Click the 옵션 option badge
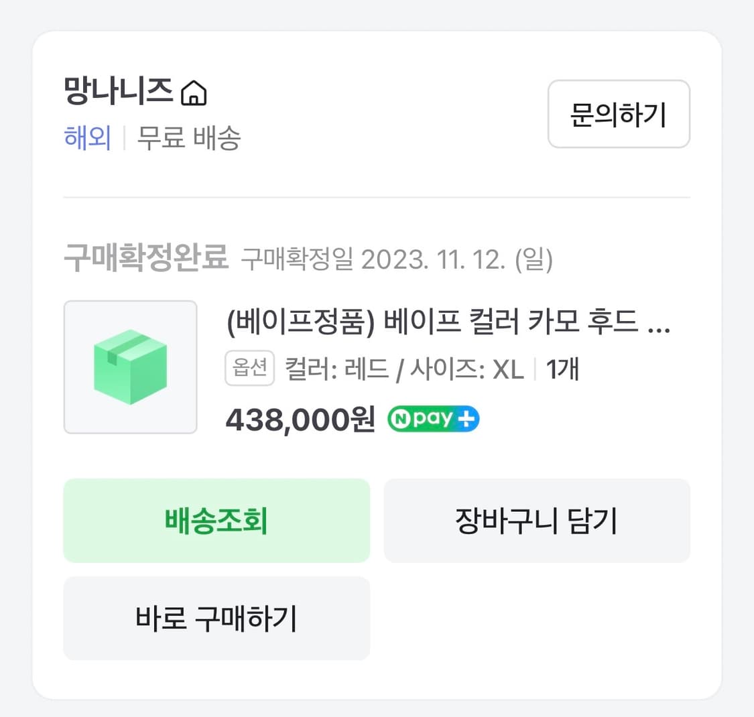 click(249, 367)
